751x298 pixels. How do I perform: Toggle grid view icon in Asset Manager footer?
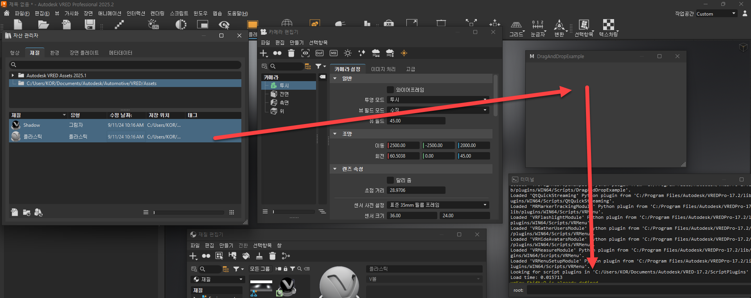(232, 213)
